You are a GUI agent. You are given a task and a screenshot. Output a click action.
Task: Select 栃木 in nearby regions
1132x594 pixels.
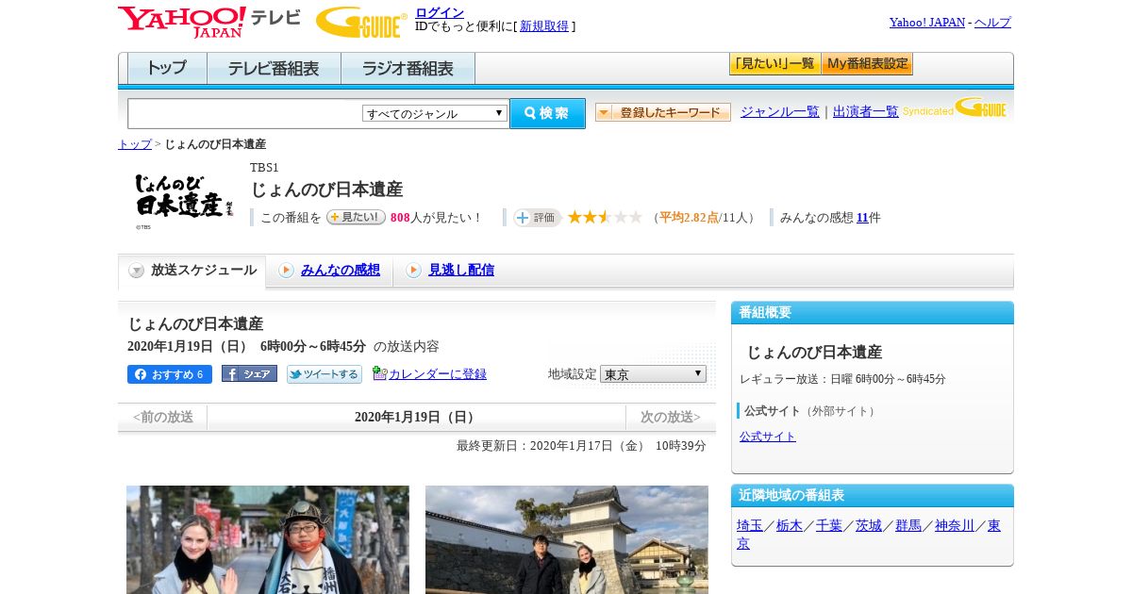tap(790, 526)
